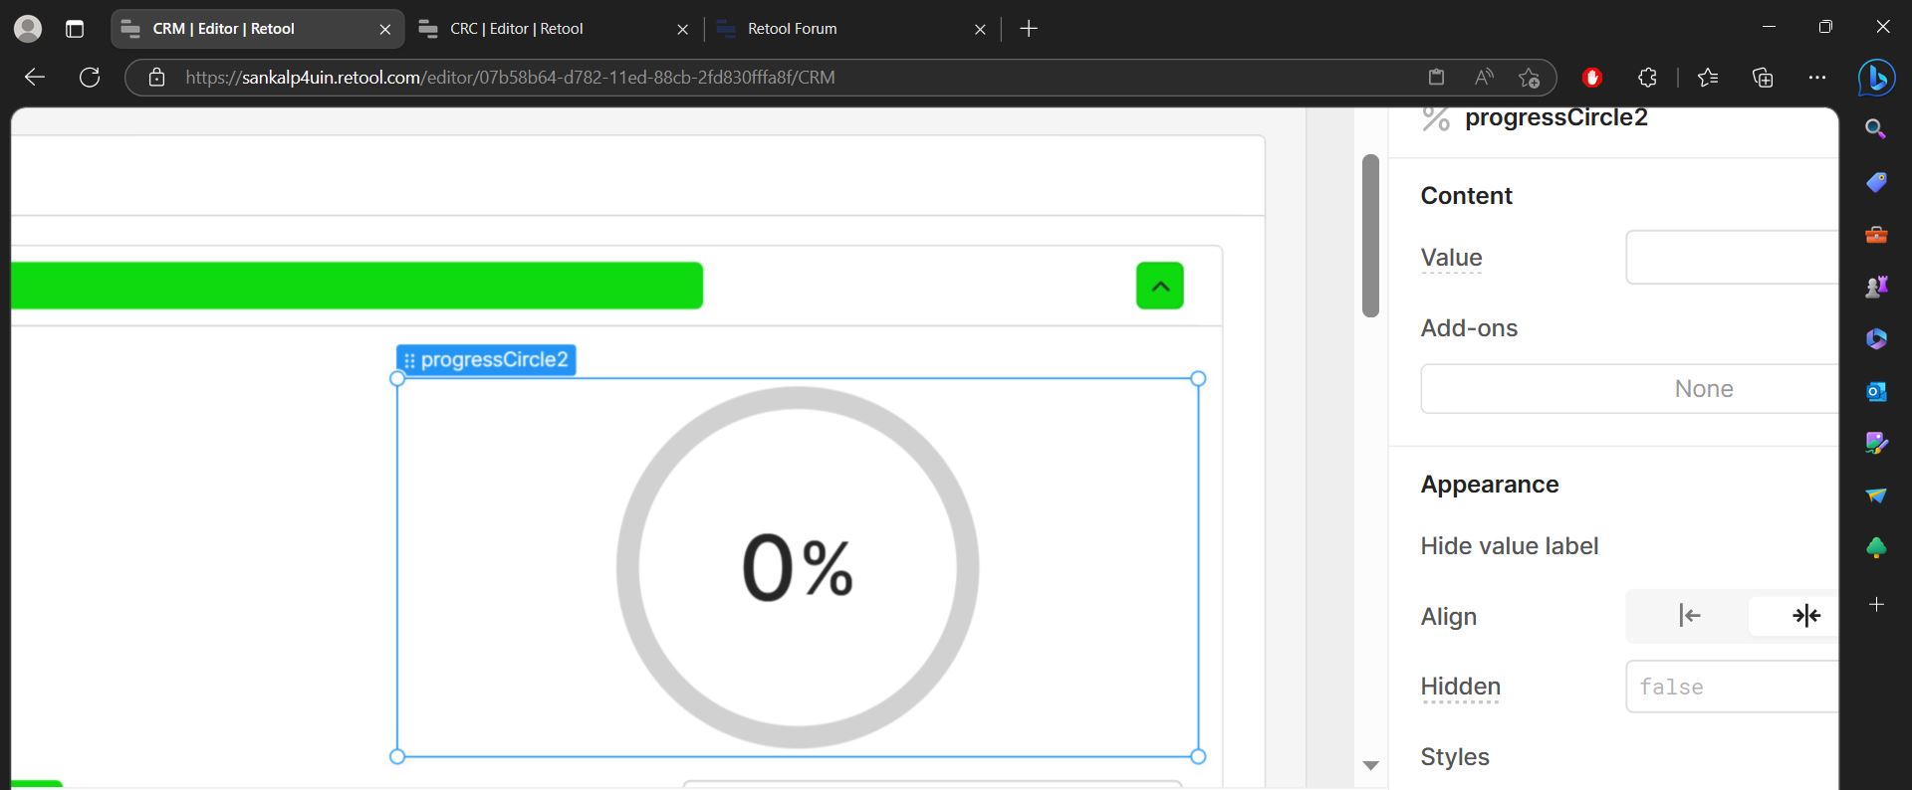Open the Extensions puzzle menu
This screenshot has height=790, width=1912.
tap(1647, 77)
